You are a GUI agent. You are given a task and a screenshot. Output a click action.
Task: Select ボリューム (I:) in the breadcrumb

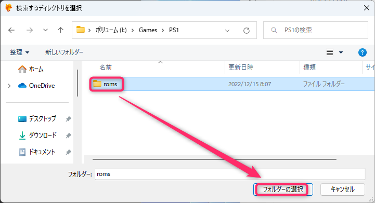[111, 30]
